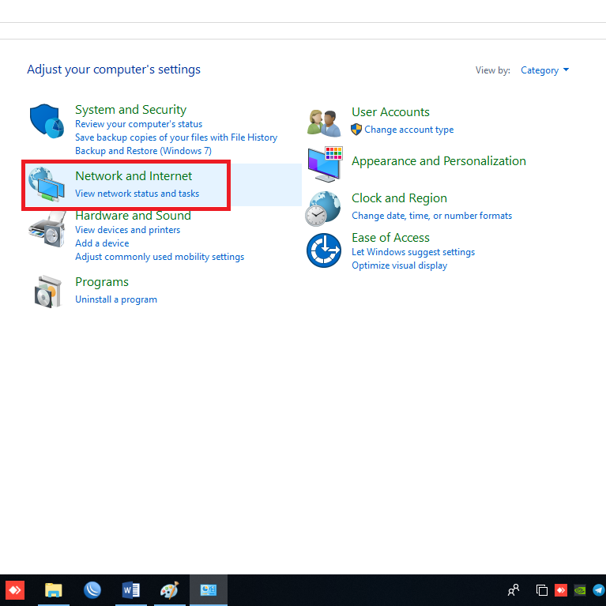606x606 pixels.
Task: Click the Network and Internet globe icon
Action: pyautogui.click(x=47, y=186)
